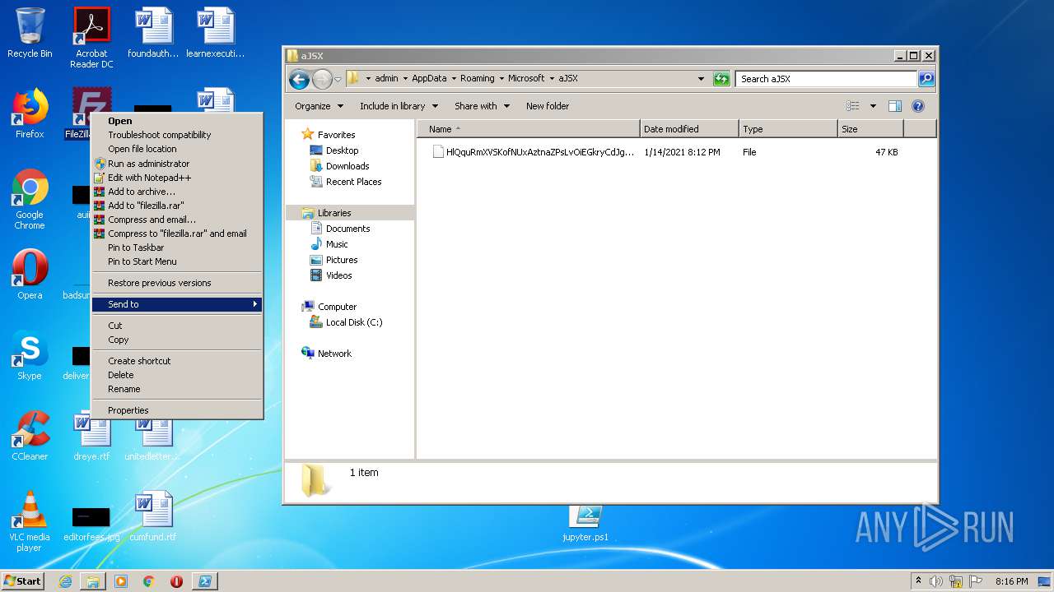1054x592 pixels.
Task: Open Windows Media Player taskbar icon
Action: pos(121,581)
